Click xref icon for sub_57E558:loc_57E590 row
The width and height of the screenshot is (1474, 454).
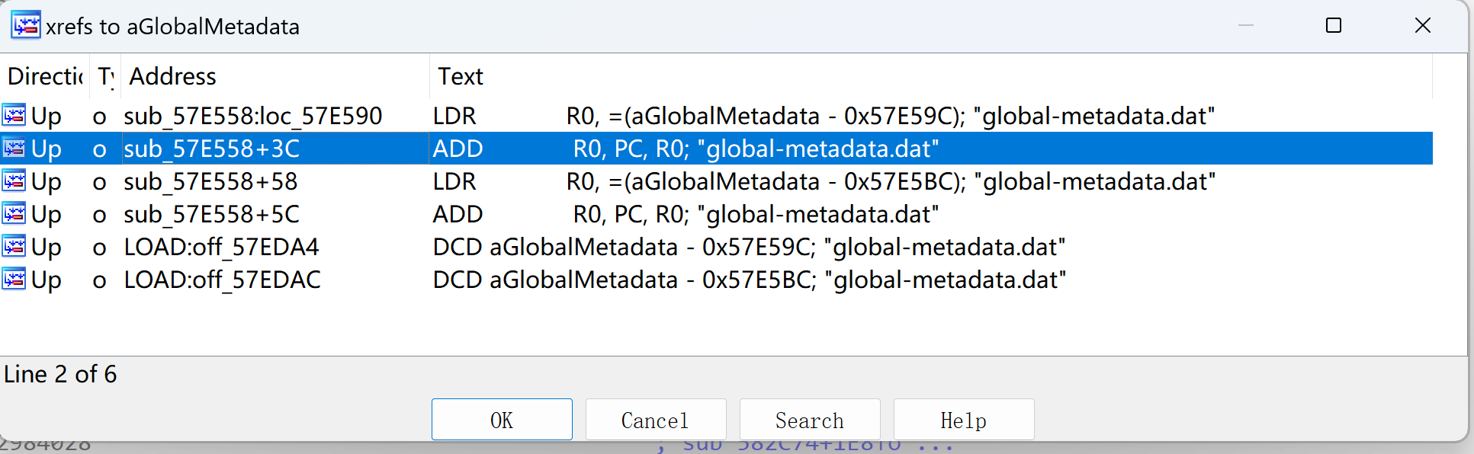14,116
